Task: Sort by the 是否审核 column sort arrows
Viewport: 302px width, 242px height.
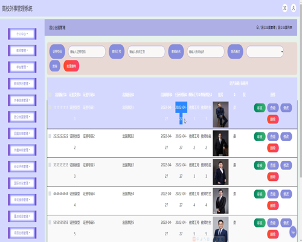Action: 234,94
